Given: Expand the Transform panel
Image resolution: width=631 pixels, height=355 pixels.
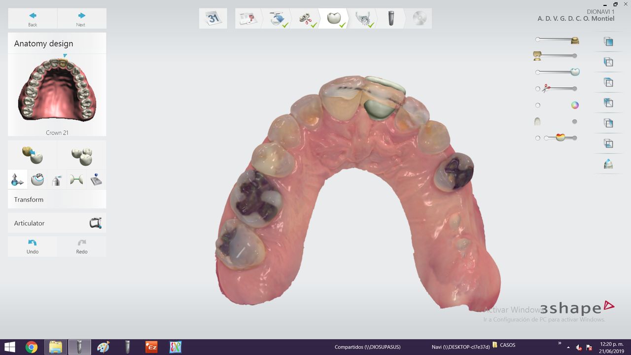Looking at the screenshot, I should 57,200.
